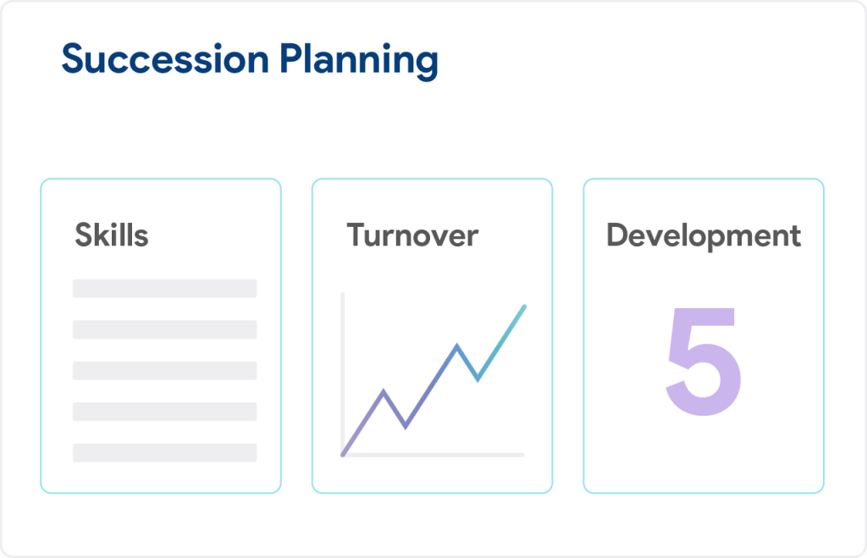Click the purple start of the Turnover trend line
Screen dimensions: 867x558
click(344, 454)
